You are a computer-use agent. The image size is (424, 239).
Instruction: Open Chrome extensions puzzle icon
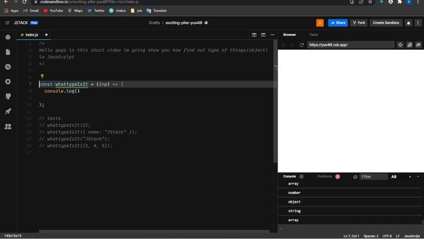click(x=399, y=2)
